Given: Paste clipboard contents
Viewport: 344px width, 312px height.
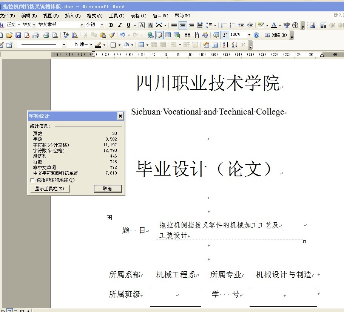Looking at the screenshot, I should [x=103, y=35].
